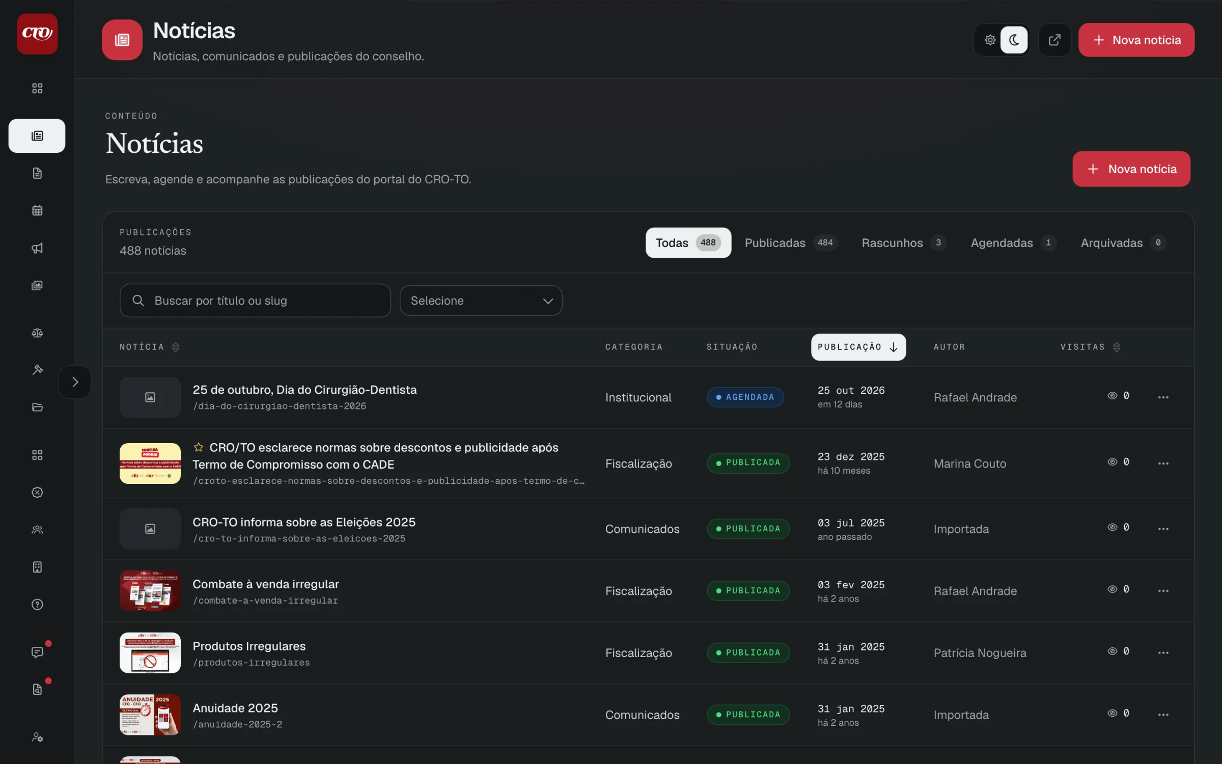
Task: Open the dashboard grid icon in sidebar
Action: pyautogui.click(x=37, y=88)
